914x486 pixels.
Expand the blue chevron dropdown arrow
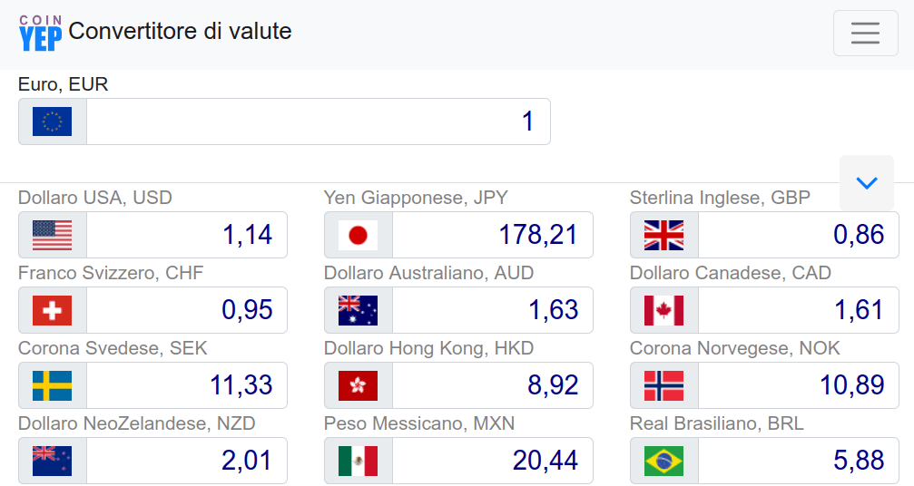click(867, 183)
